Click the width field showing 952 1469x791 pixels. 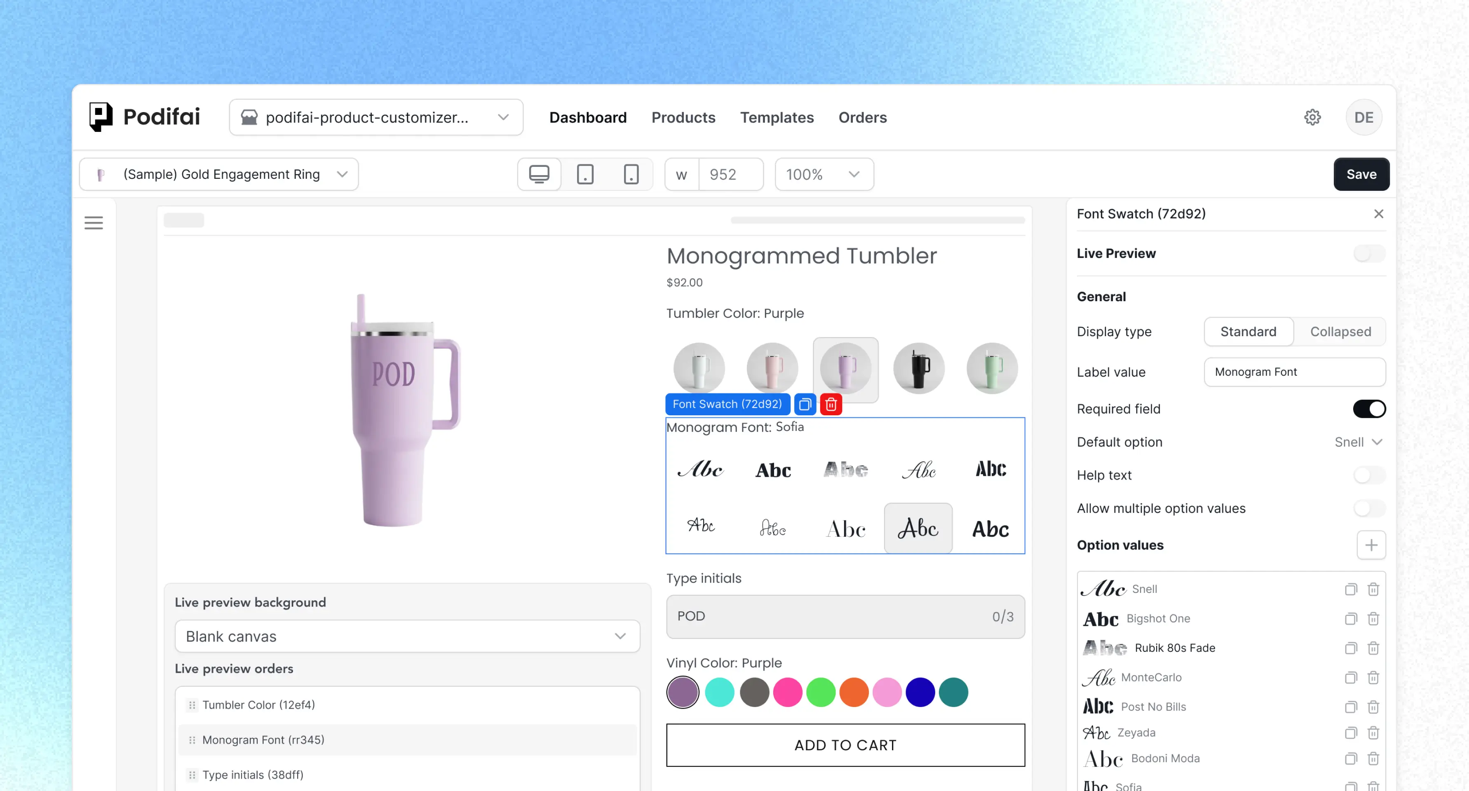click(x=730, y=174)
